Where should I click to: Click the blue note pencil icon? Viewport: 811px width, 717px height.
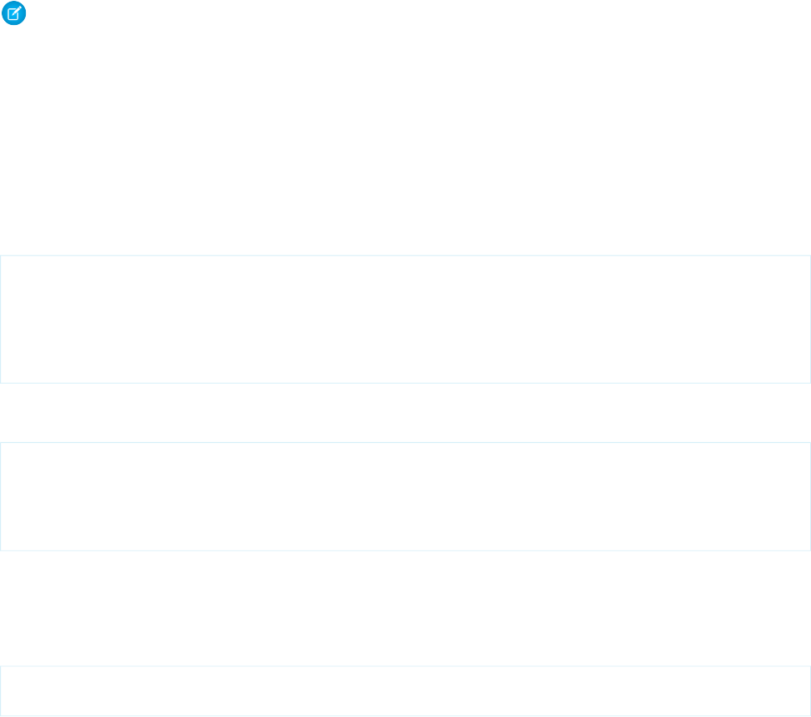coord(14,14)
